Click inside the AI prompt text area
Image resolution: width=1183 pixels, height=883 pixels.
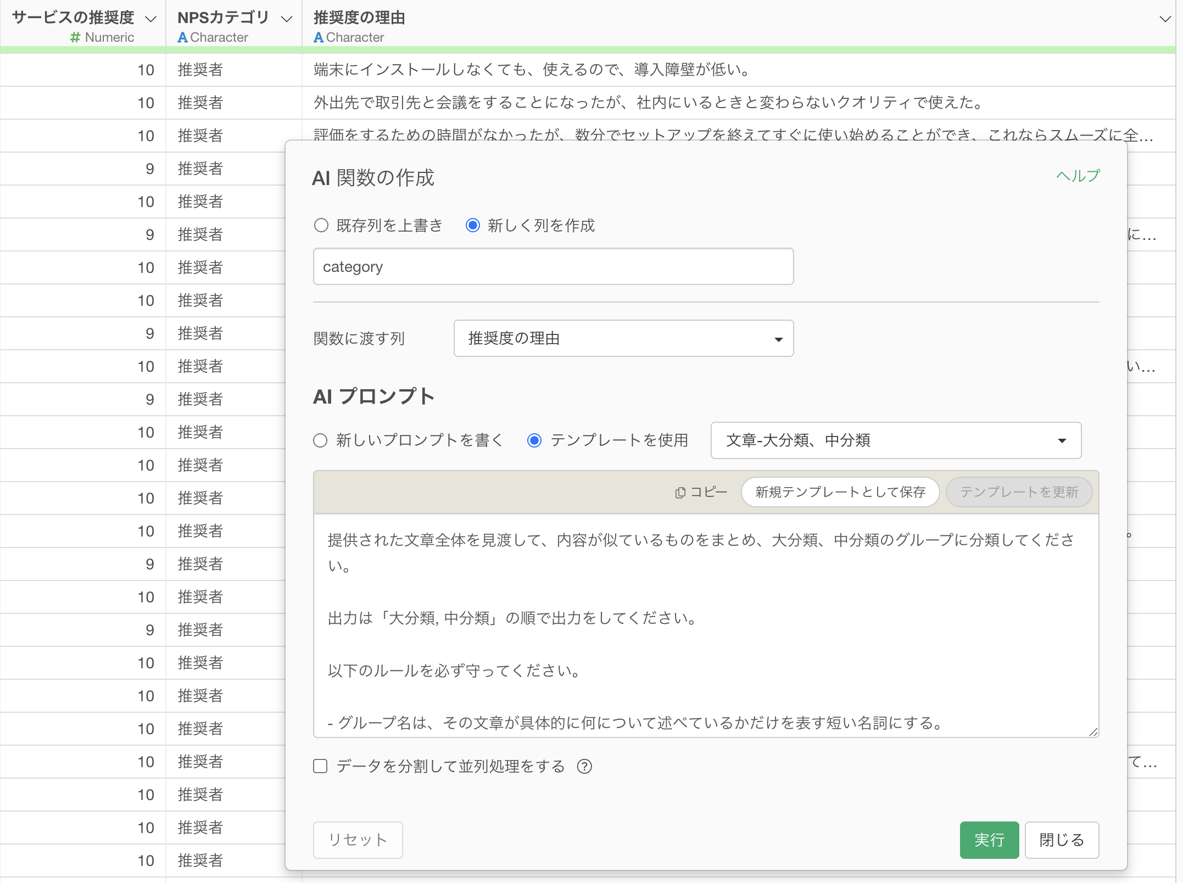[x=706, y=625]
